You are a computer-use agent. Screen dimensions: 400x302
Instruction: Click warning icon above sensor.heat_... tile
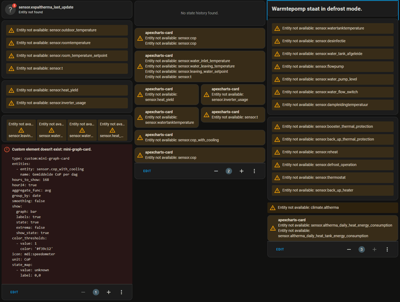[x=112, y=130]
